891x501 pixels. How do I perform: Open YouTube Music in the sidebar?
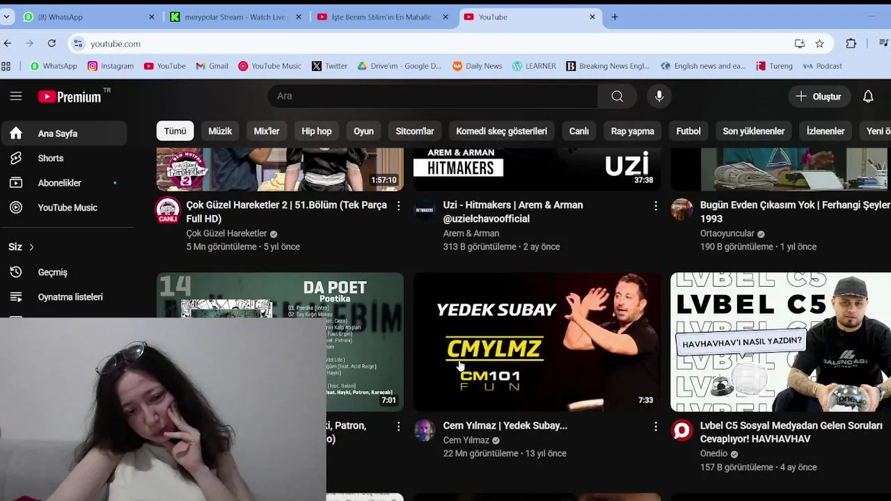tap(63, 207)
